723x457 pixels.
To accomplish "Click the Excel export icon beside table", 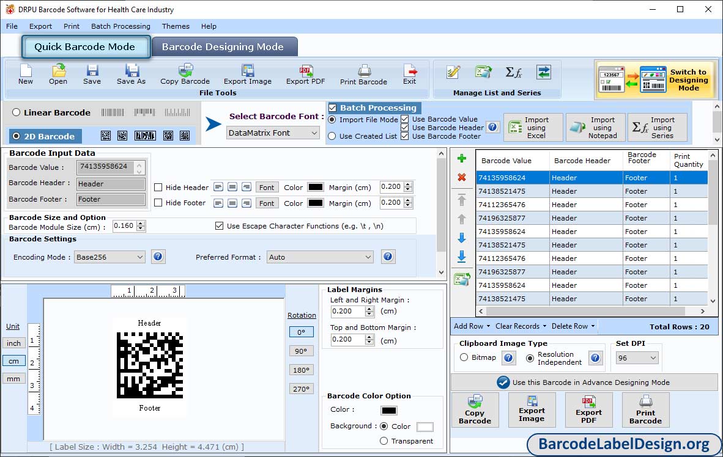I will (462, 279).
